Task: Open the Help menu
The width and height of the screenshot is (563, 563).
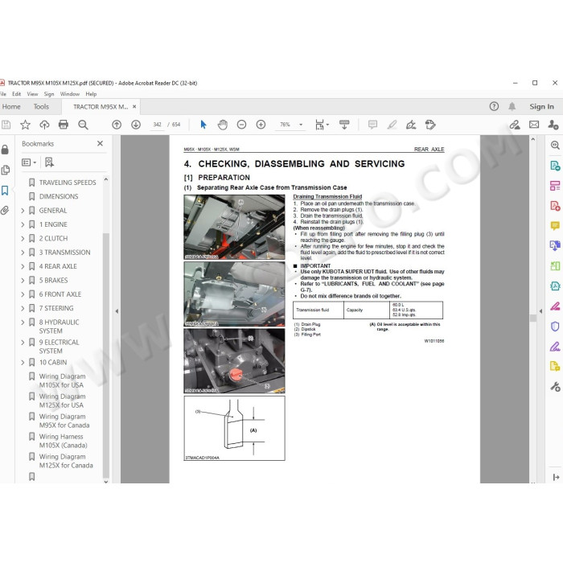Action: (91, 94)
